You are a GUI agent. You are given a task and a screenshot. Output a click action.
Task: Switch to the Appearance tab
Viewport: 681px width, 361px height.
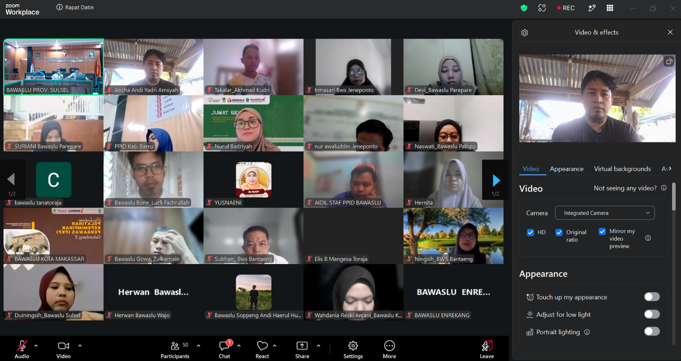point(567,169)
